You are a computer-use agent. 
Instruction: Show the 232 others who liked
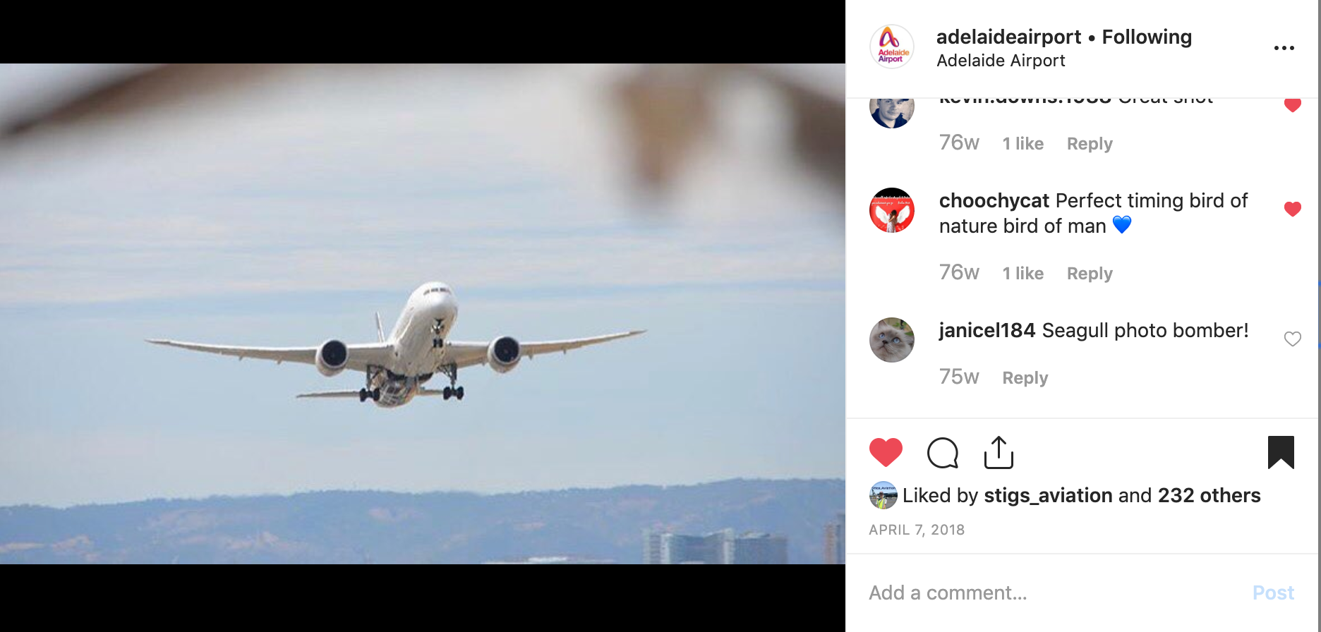[x=1209, y=495]
